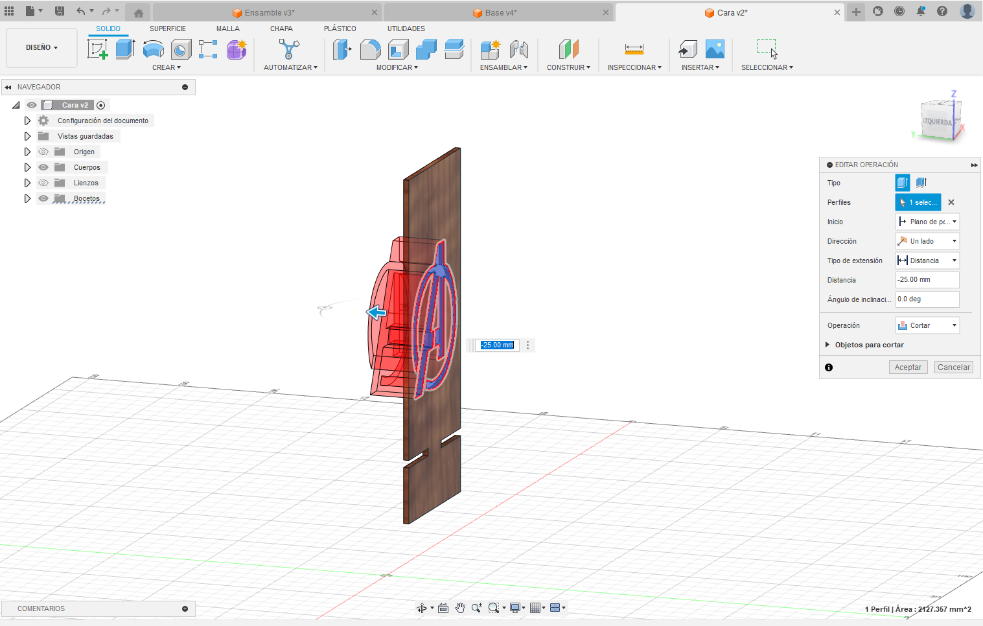The image size is (983, 626).
Task: Show the Origen folder visibility
Action: click(43, 151)
